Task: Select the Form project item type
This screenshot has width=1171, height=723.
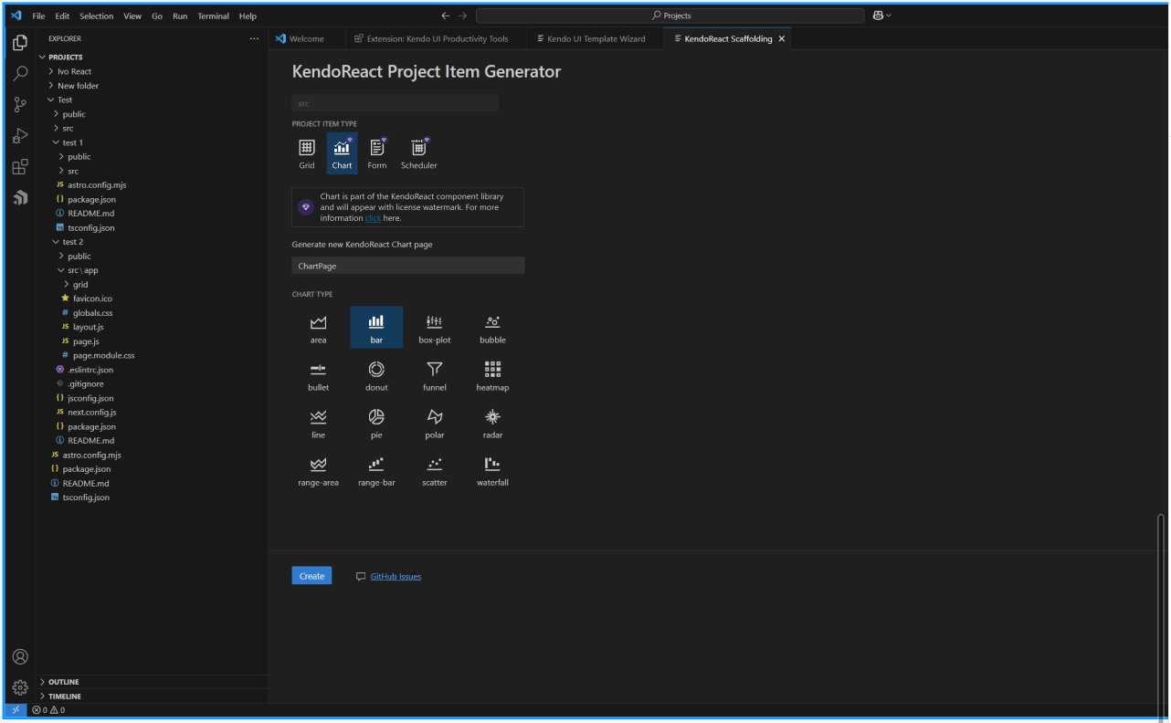Action: (377, 151)
